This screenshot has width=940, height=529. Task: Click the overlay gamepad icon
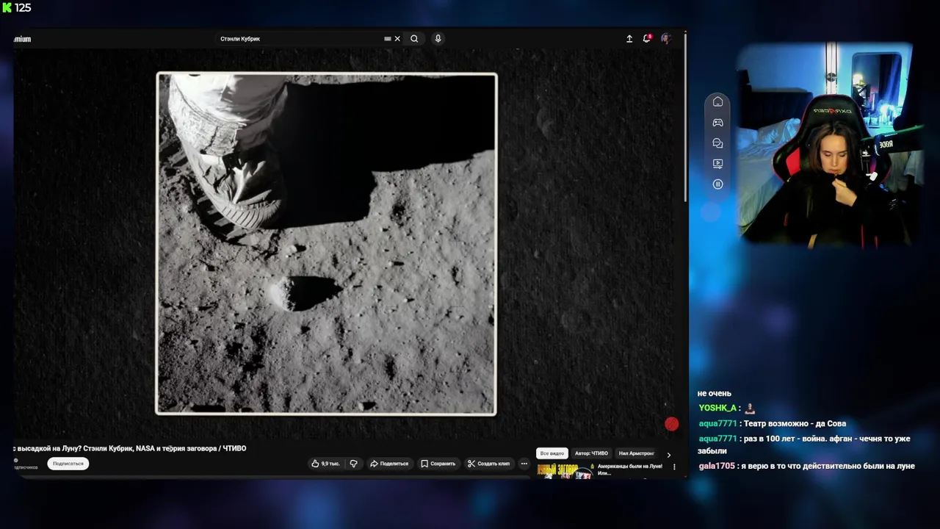pos(718,122)
